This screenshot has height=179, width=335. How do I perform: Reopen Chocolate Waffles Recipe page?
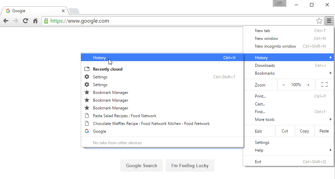[151, 124]
